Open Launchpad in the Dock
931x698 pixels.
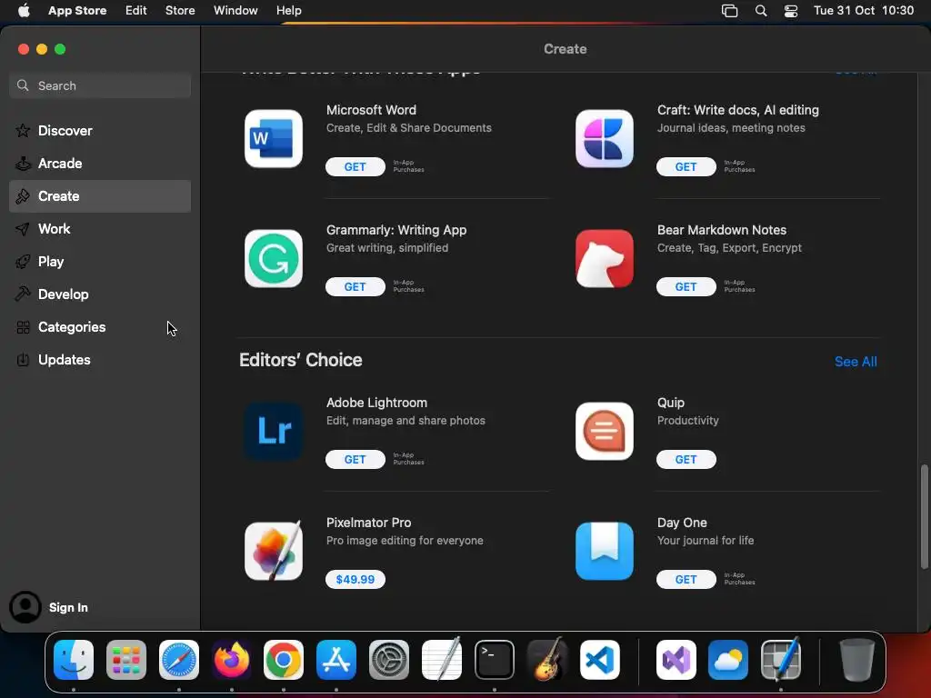coord(125,660)
